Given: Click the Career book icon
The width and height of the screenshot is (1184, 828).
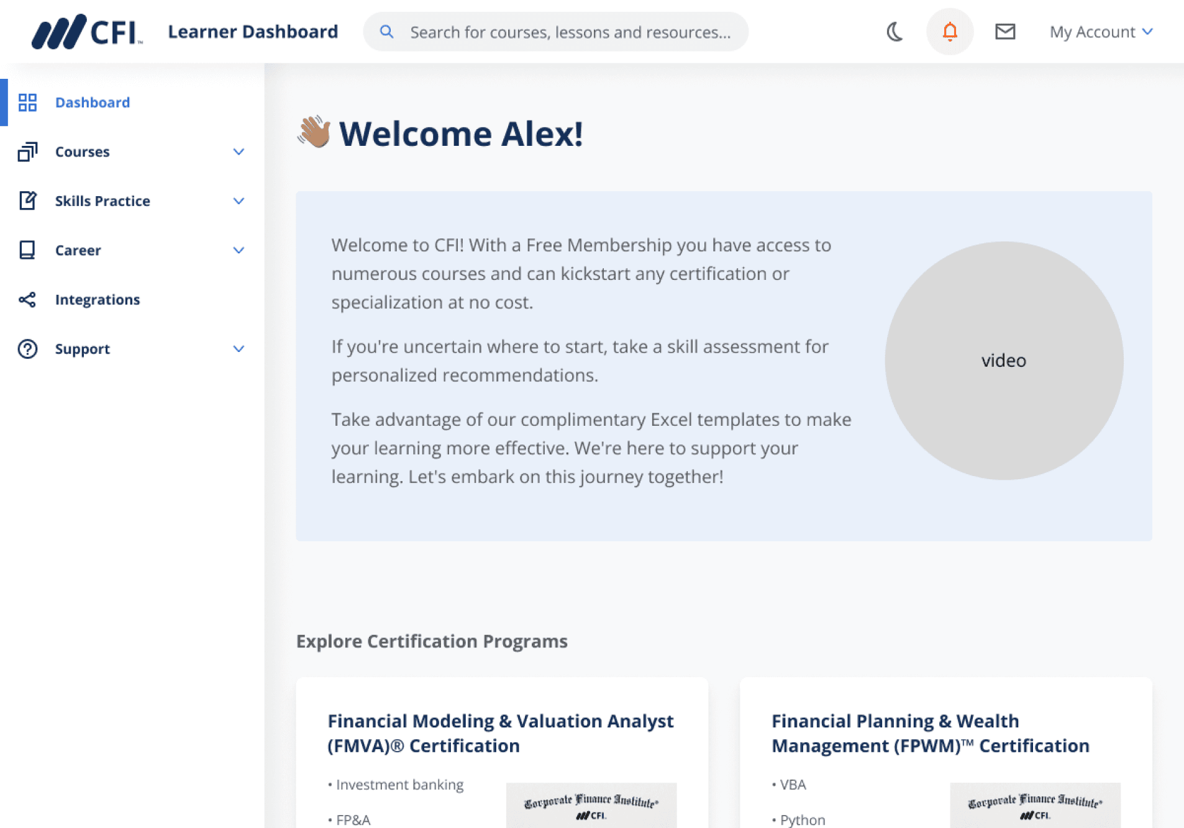Looking at the screenshot, I should click(x=27, y=250).
